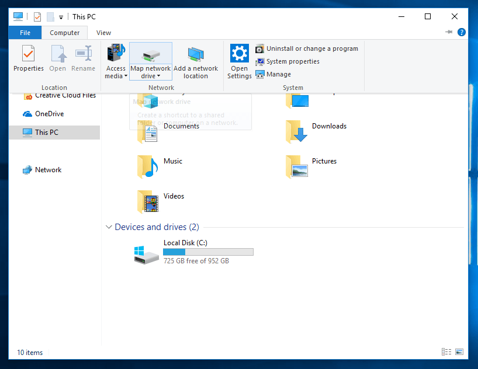Open the File menu tab
478x369 pixels.
pyautogui.click(x=25, y=33)
